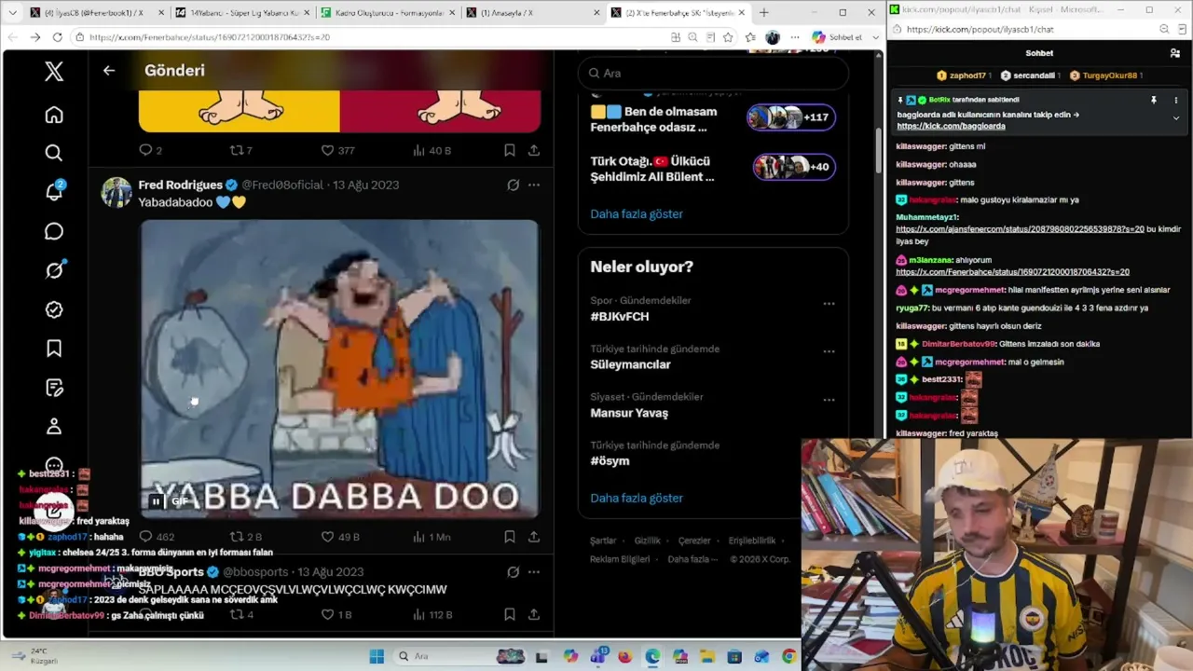
Task: Open X home from the sidebar
Action: (54, 115)
